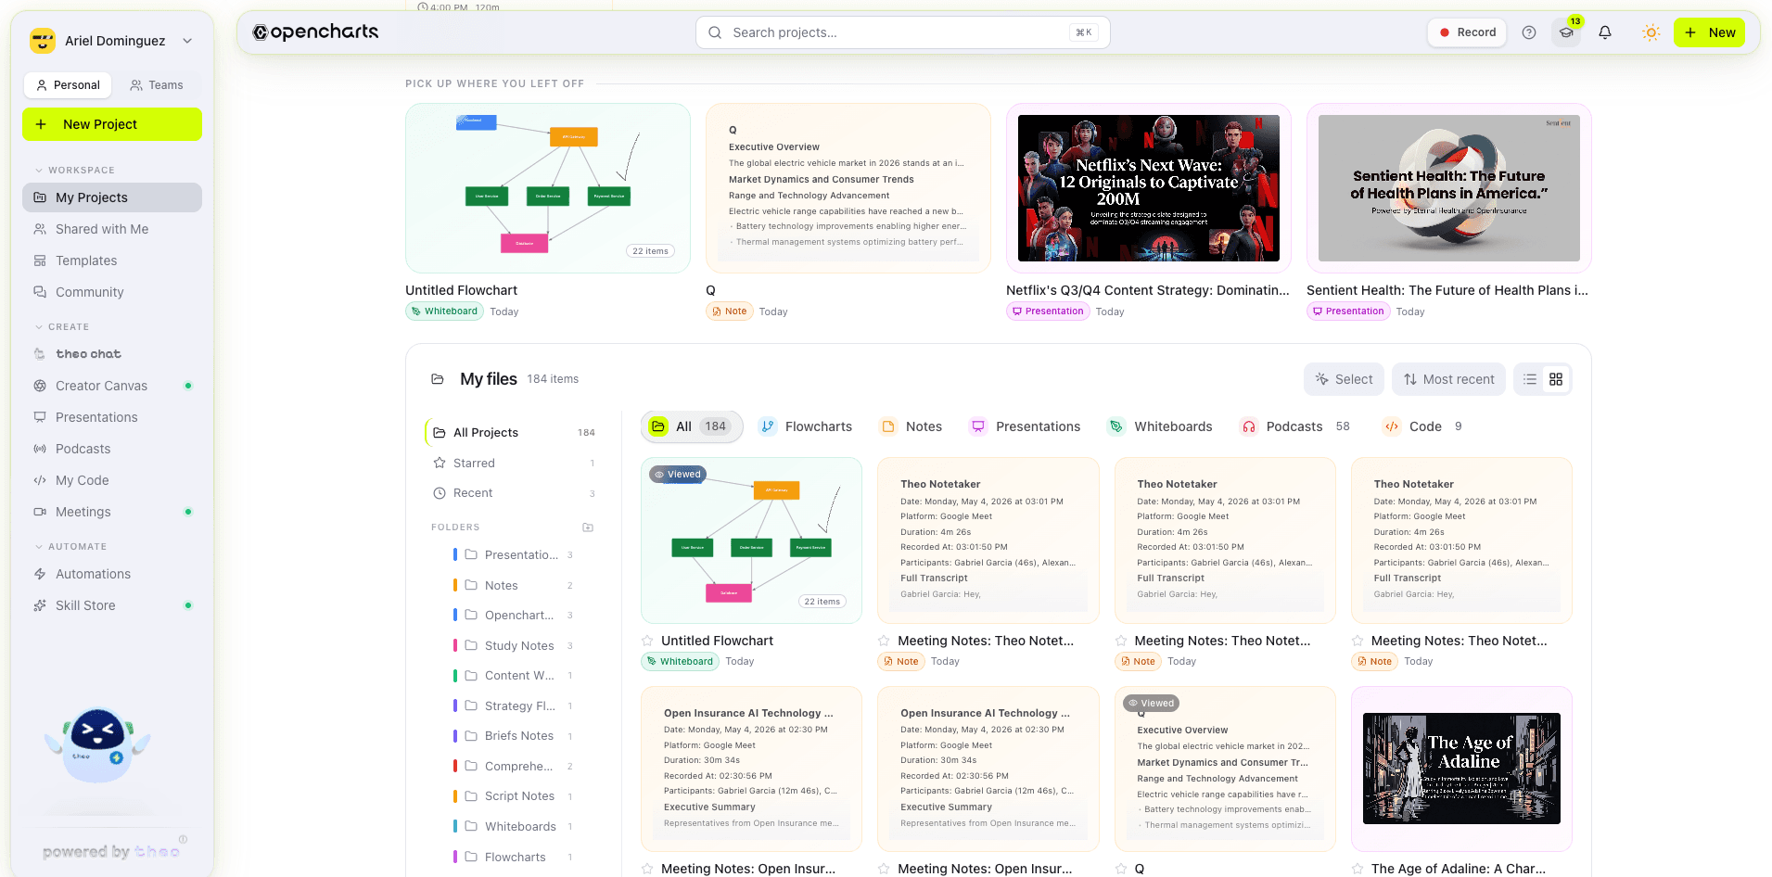Viewport: 1772px width, 877px height.
Task: Open Creator Canvas
Action: (112, 386)
